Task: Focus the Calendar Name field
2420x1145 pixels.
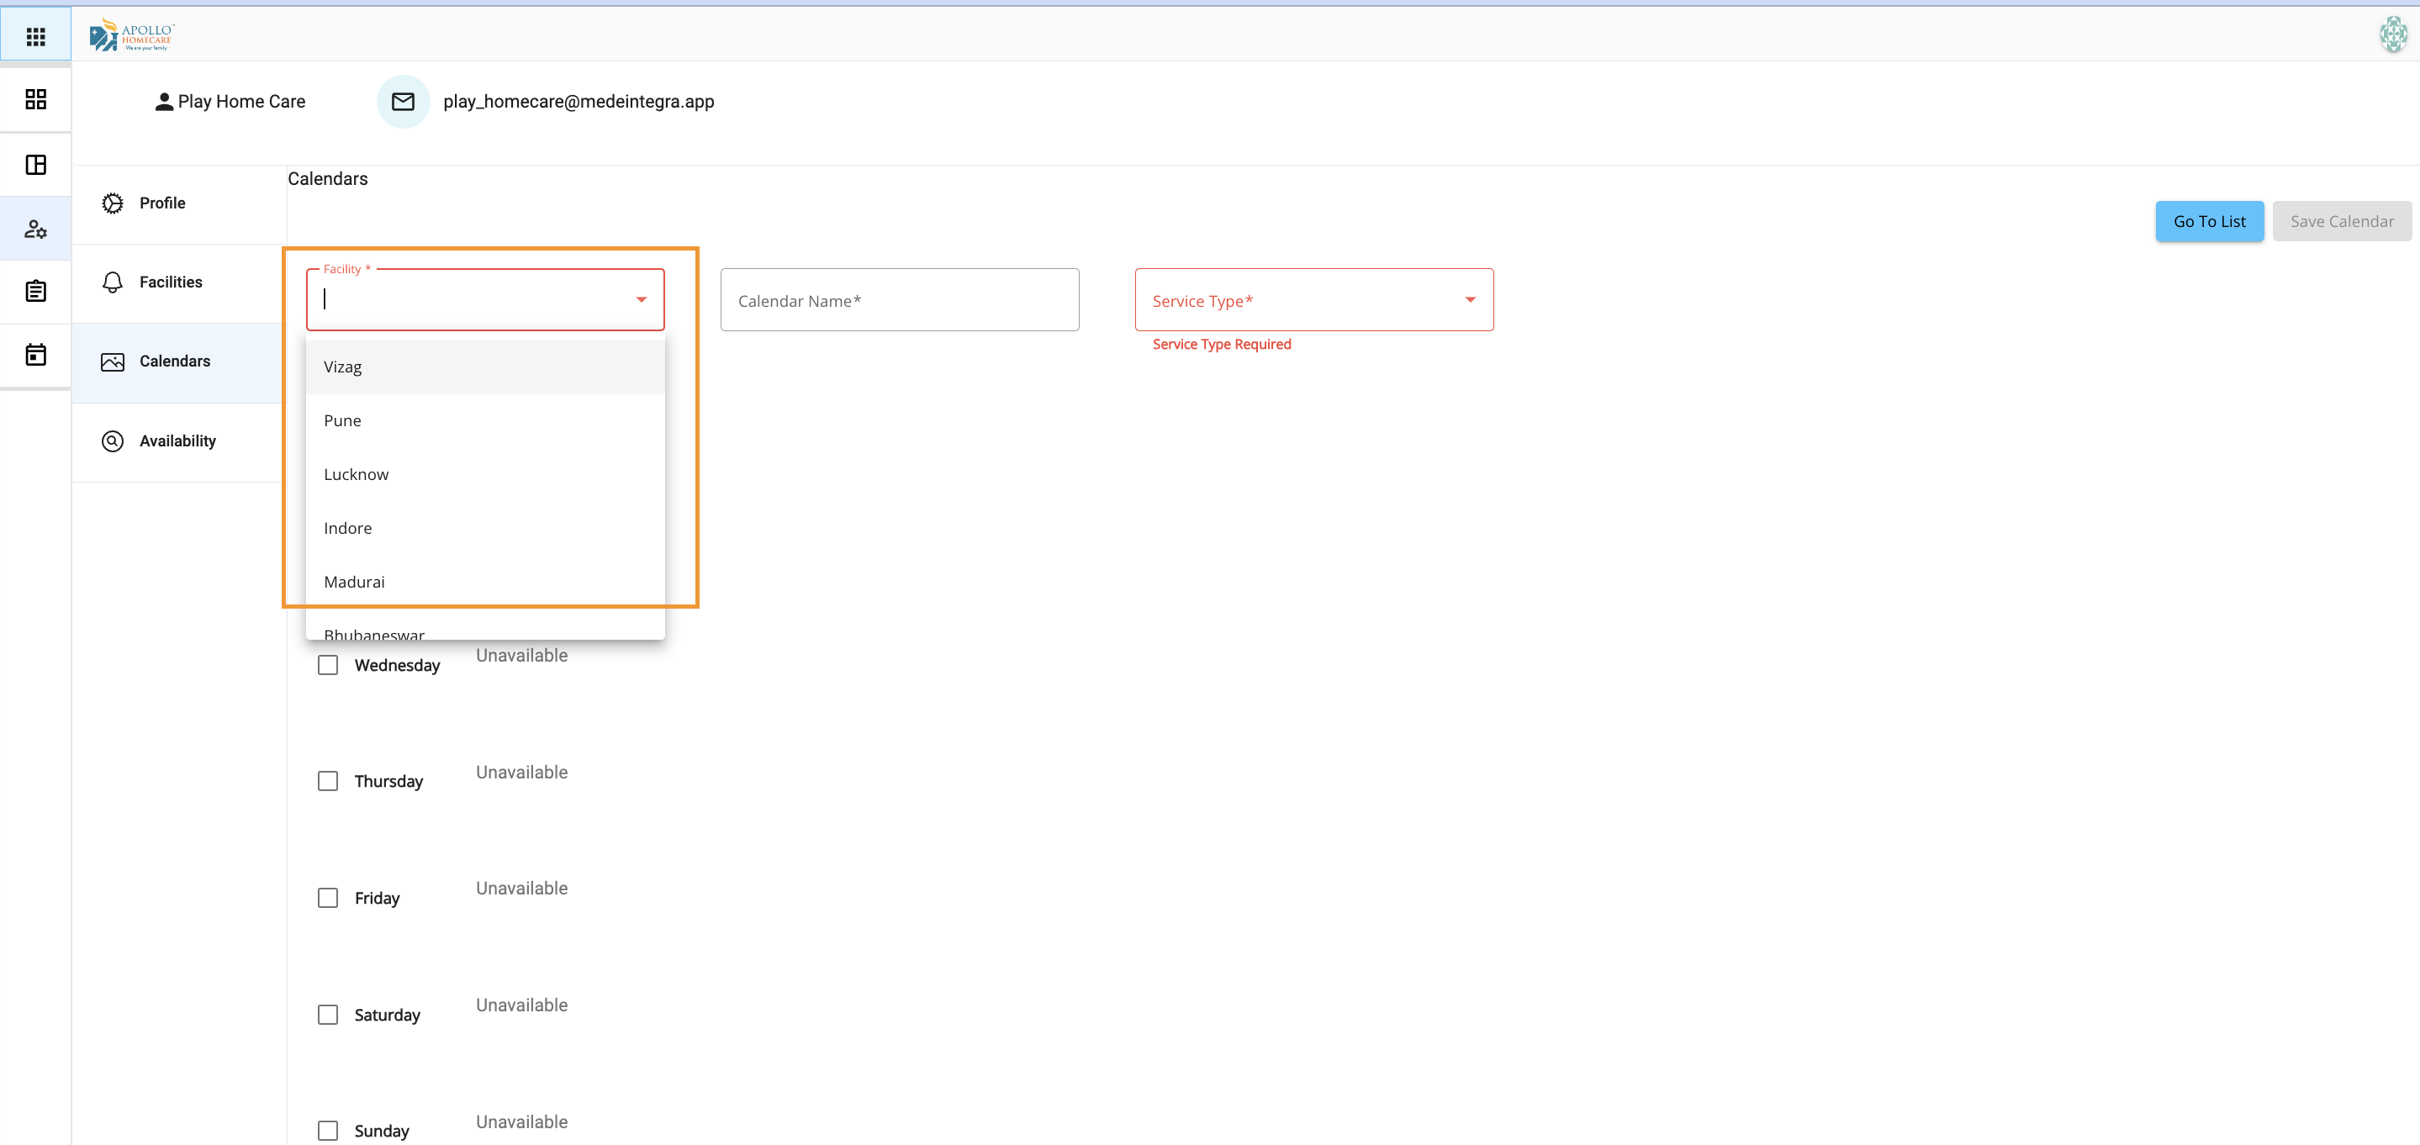Action: click(x=899, y=301)
